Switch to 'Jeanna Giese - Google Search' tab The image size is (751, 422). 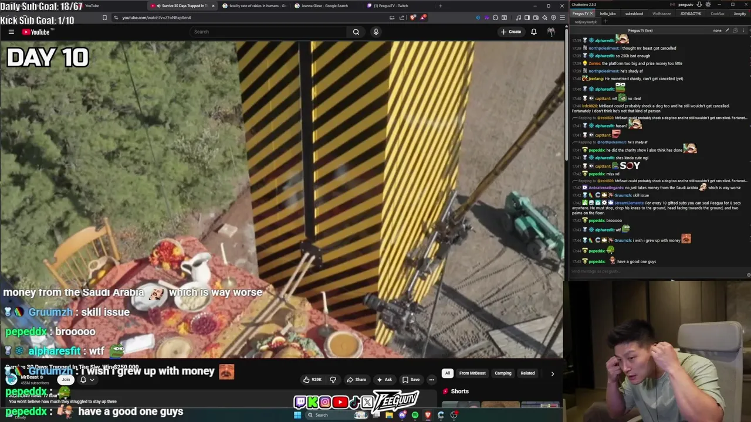pyautogui.click(x=326, y=6)
